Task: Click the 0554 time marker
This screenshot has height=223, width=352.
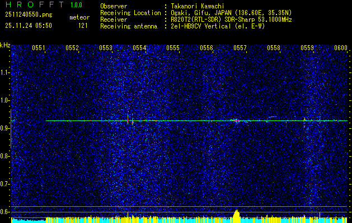Action: pyautogui.click(x=139, y=48)
